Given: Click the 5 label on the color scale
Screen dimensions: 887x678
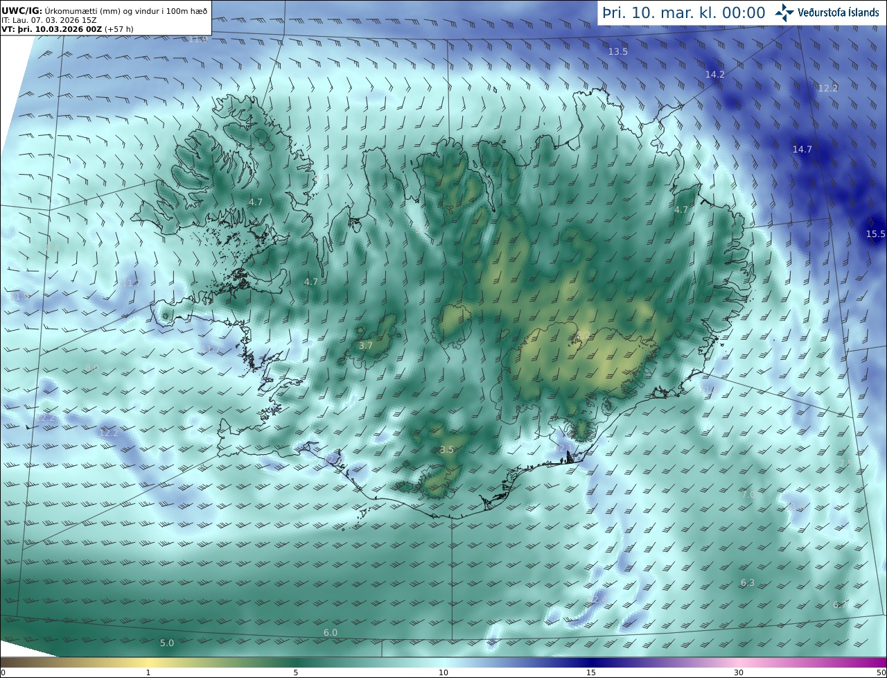Looking at the screenshot, I should [x=296, y=672].
